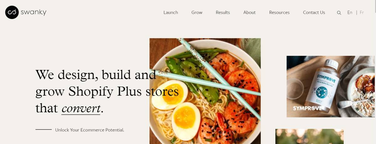Expand the Resources menu

pos(279,12)
